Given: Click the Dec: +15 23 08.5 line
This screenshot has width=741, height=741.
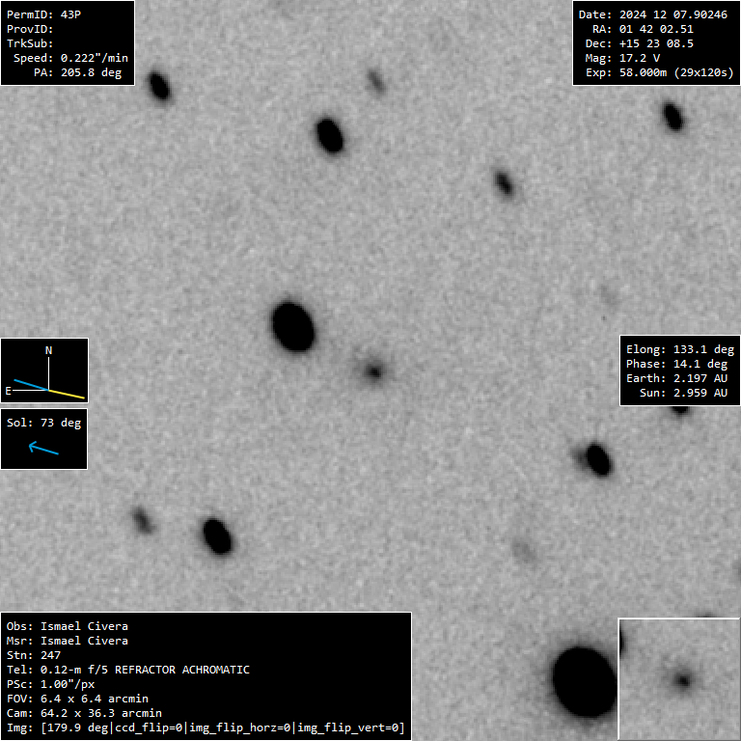Looking at the screenshot, I should pyautogui.click(x=640, y=44).
